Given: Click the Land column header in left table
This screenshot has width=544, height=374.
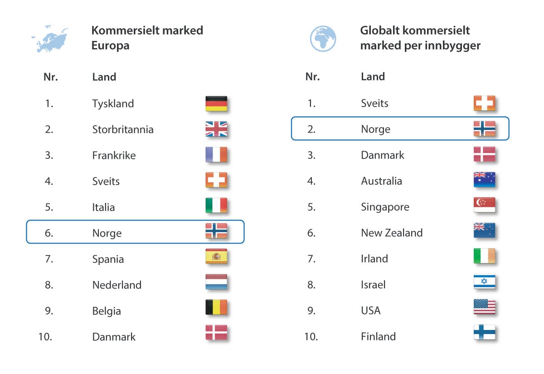Looking at the screenshot, I should coord(104,77).
